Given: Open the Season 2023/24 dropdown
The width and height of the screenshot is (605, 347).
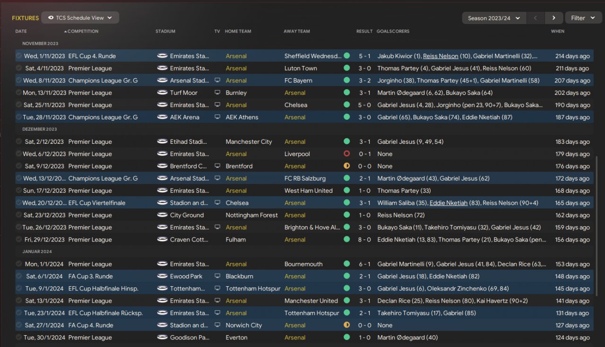Looking at the screenshot, I should click(494, 18).
